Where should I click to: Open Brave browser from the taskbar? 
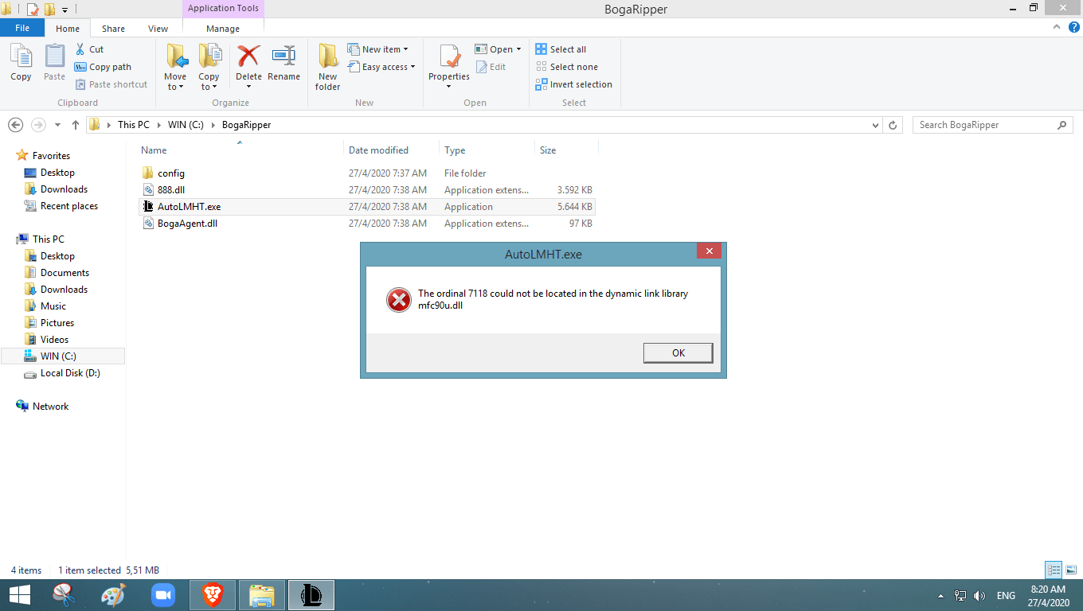[x=213, y=595]
